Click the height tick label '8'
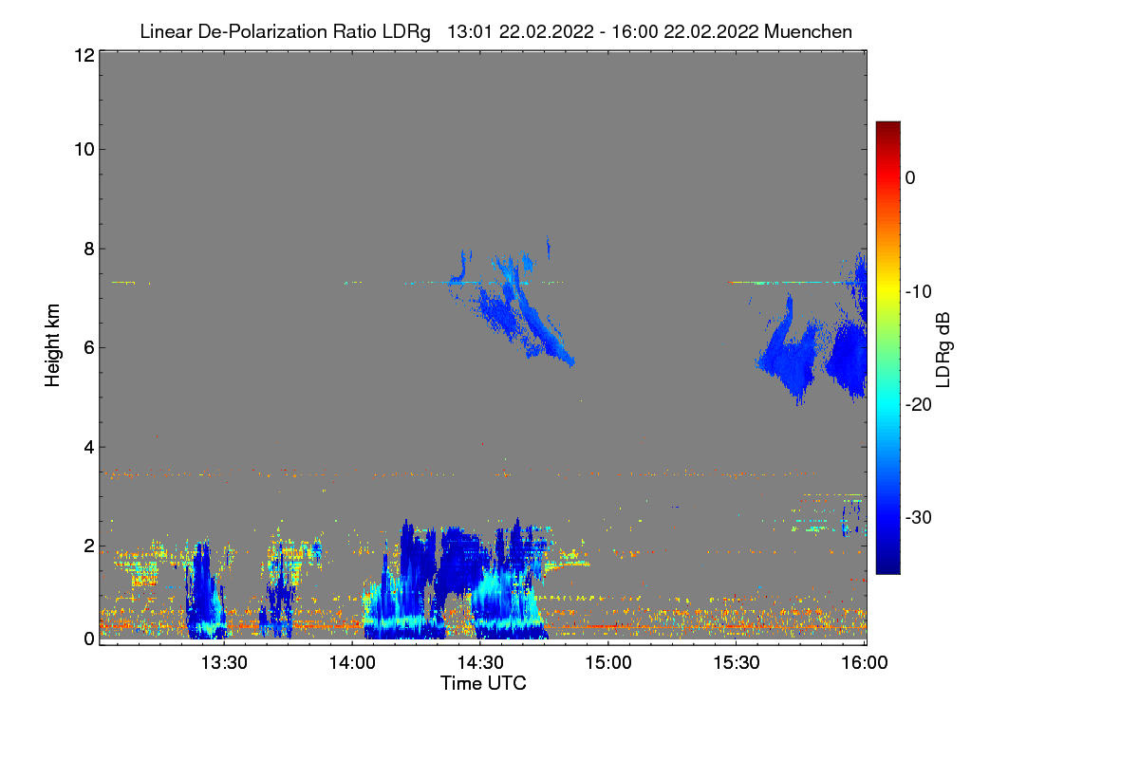 click(87, 249)
